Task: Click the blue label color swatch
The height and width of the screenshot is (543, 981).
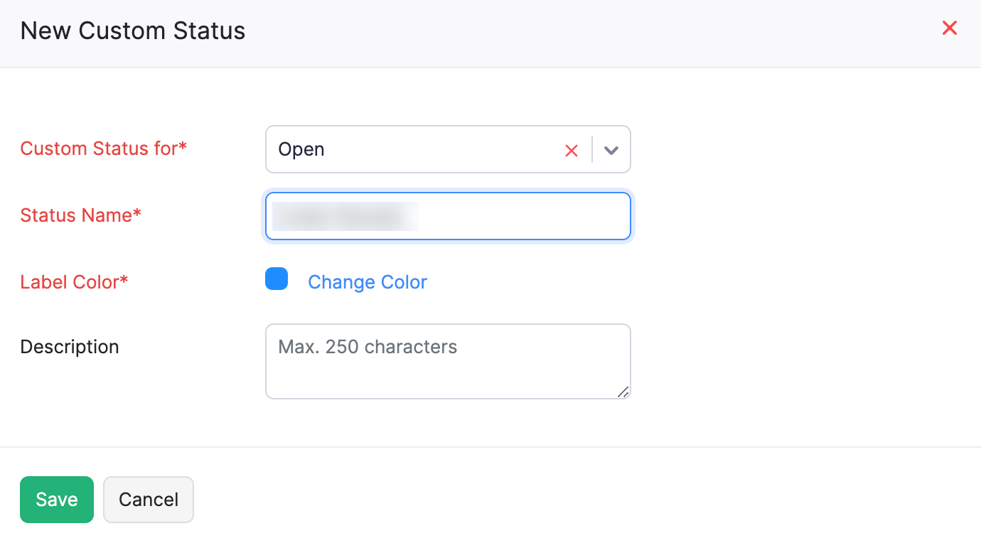Action: pyautogui.click(x=277, y=279)
